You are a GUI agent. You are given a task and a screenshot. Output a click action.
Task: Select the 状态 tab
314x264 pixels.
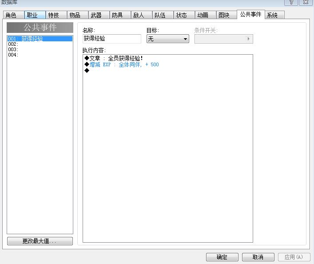tap(184, 15)
